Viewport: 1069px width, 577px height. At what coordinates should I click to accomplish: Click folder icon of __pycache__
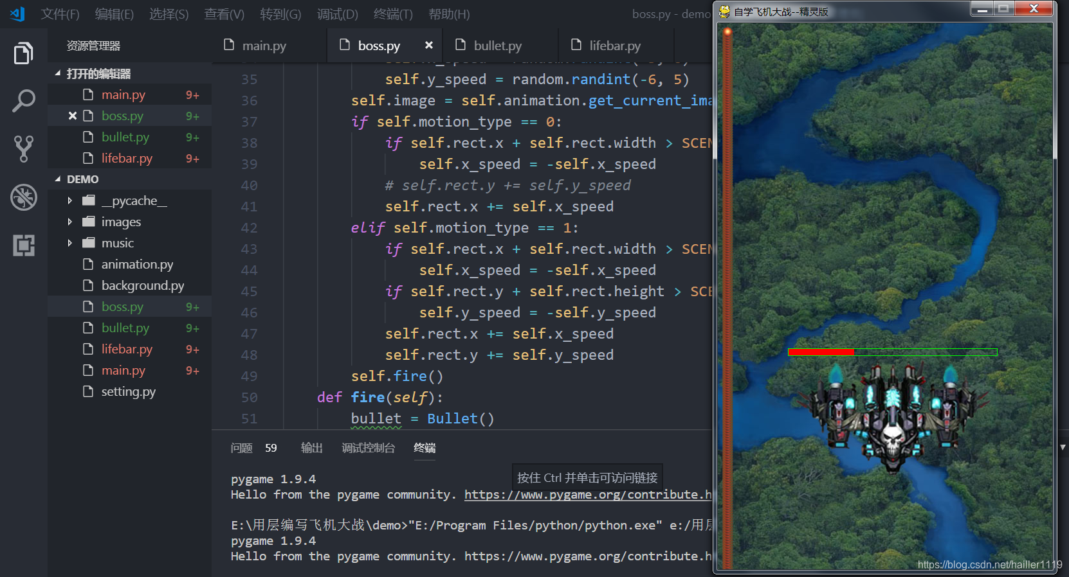tap(89, 200)
